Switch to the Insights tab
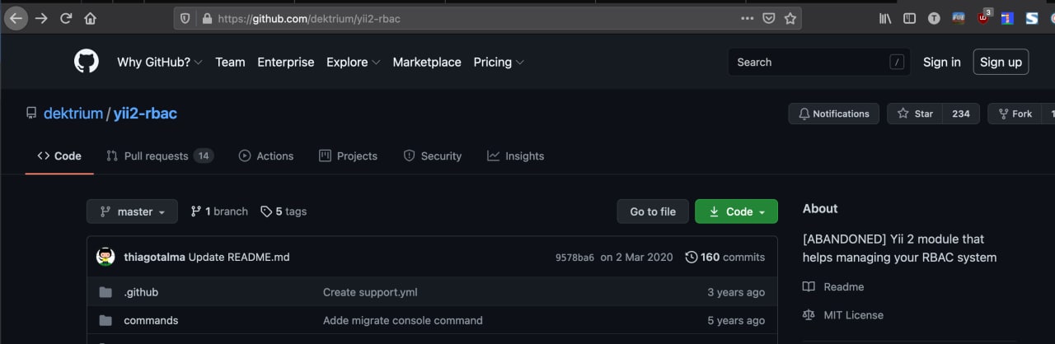The image size is (1055, 344). [x=515, y=156]
